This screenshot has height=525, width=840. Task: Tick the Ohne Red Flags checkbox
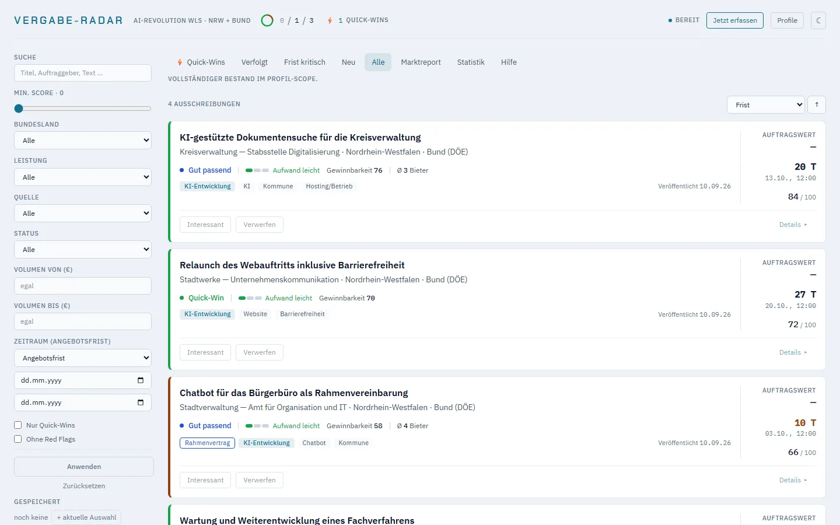click(x=18, y=439)
